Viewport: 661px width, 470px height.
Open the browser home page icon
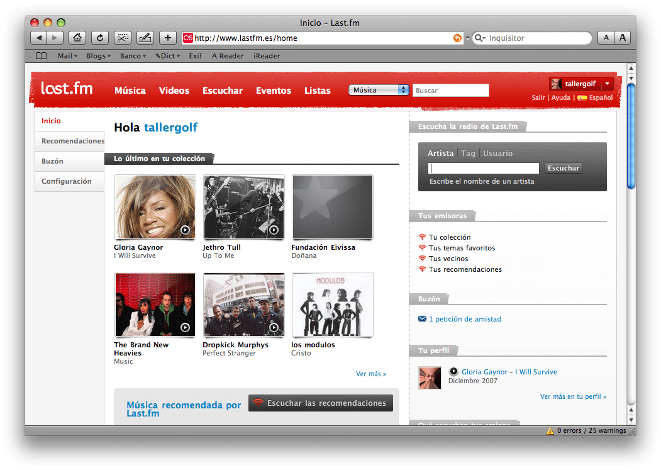[x=77, y=38]
